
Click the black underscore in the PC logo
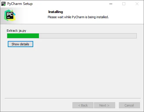point(9,18)
